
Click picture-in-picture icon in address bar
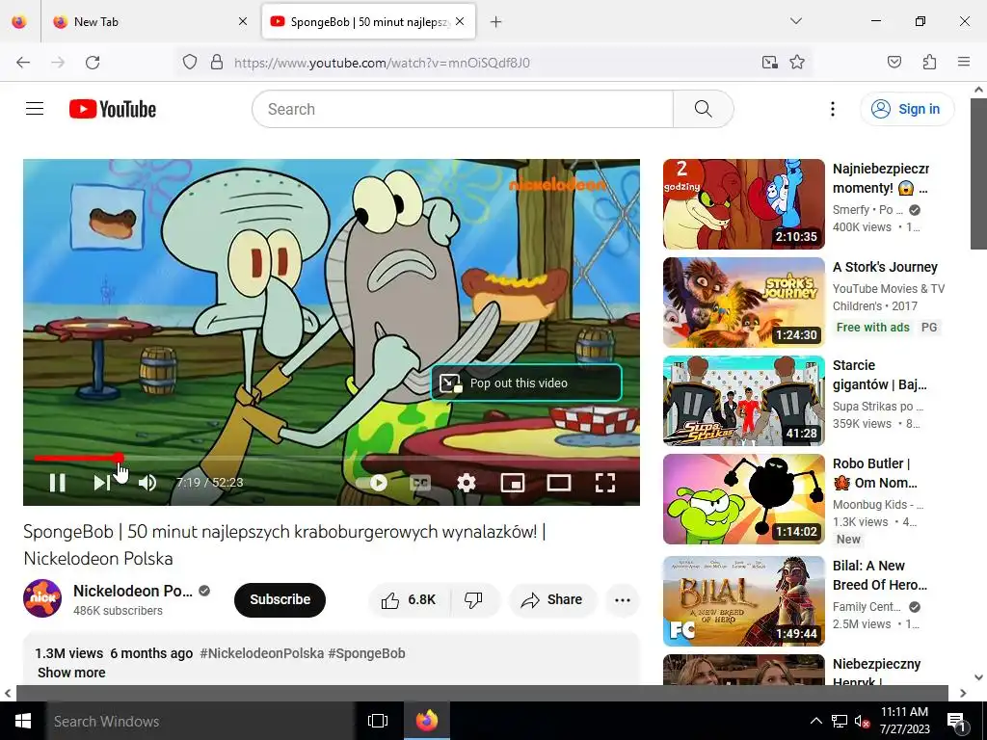point(769,63)
